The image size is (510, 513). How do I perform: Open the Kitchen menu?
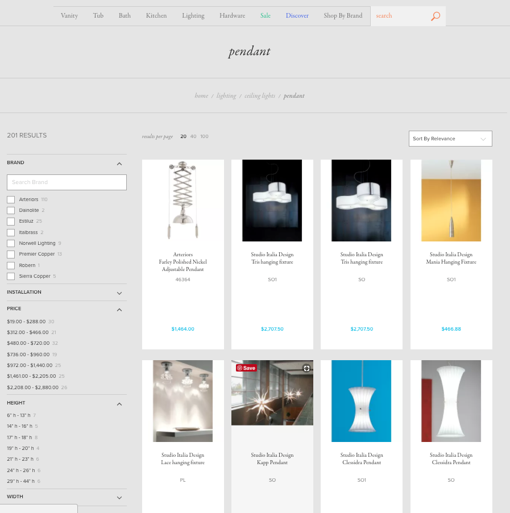pos(156,16)
